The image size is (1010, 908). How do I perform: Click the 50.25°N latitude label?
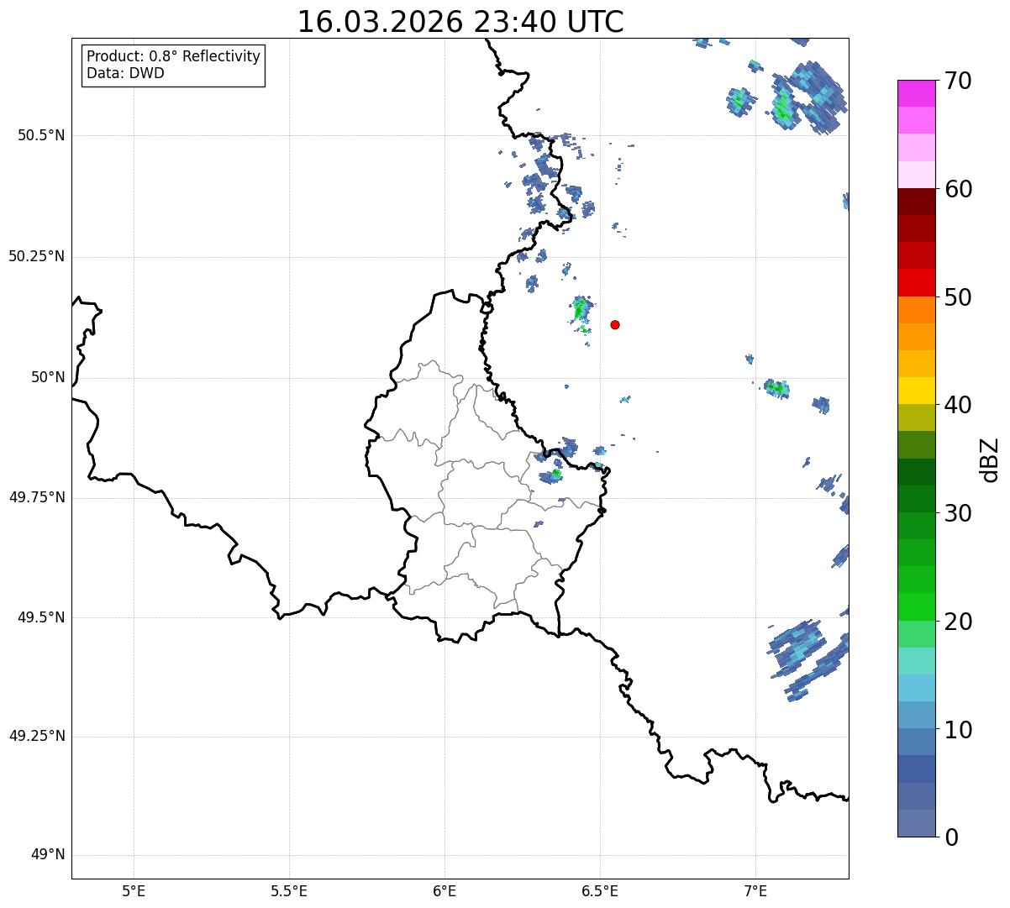click(x=37, y=256)
